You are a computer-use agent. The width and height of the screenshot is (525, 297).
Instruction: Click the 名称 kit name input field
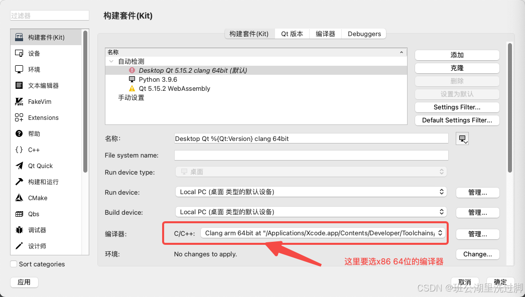pyautogui.click(x=311, y=138)
